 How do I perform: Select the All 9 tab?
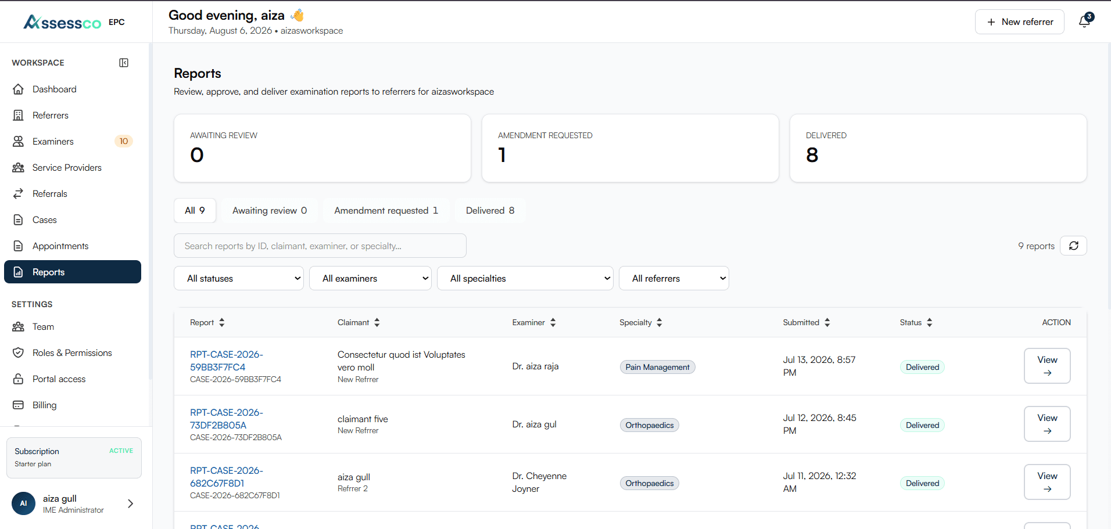(195, 210)
